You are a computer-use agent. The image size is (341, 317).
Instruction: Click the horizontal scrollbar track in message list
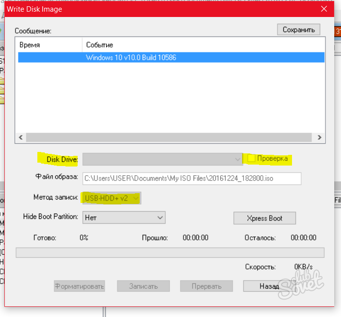[x=170, y=138]
